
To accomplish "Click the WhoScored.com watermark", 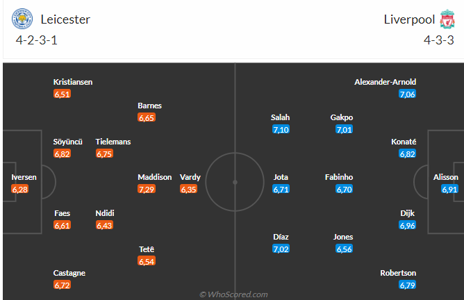I will (x=233, y=294).
